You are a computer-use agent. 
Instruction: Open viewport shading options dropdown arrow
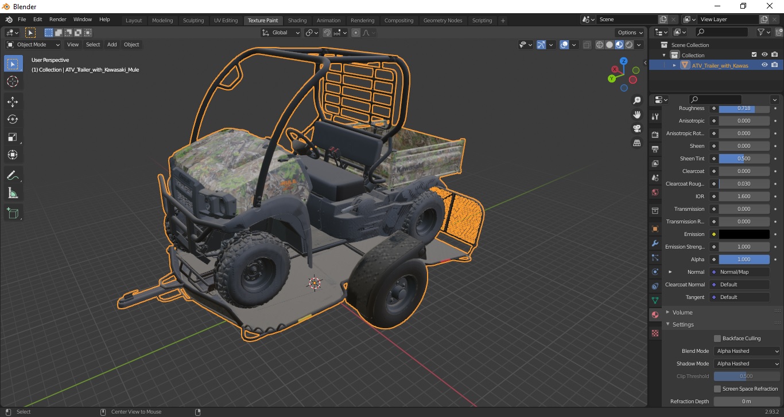click(639, 45)
